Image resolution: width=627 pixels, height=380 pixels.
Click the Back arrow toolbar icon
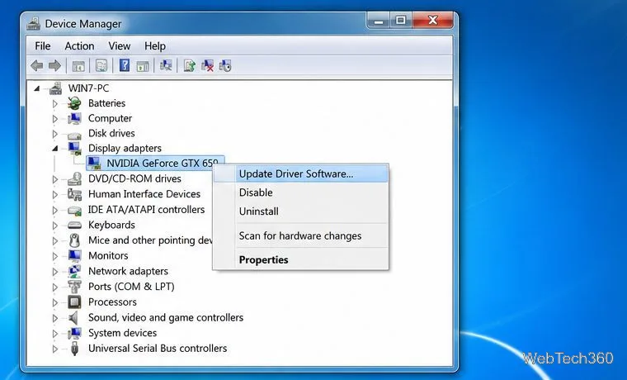[37, 65]
